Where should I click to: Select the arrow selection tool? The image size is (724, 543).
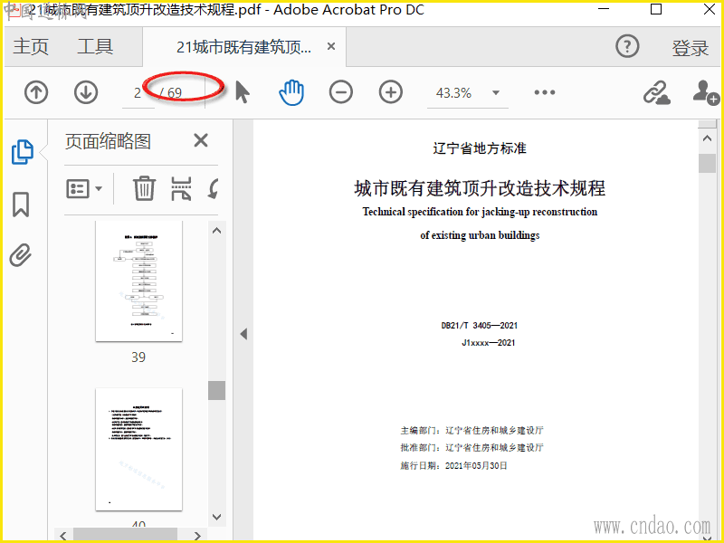pyautogui.click(x=243, y=92)
